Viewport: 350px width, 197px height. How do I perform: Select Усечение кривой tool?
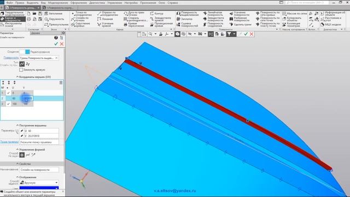106,25
